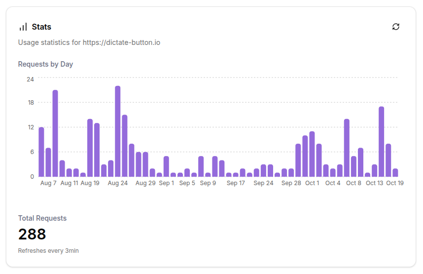Click the bar chart icon beside Stats
This screenshot has height=274, width=423.
[23, 27]
